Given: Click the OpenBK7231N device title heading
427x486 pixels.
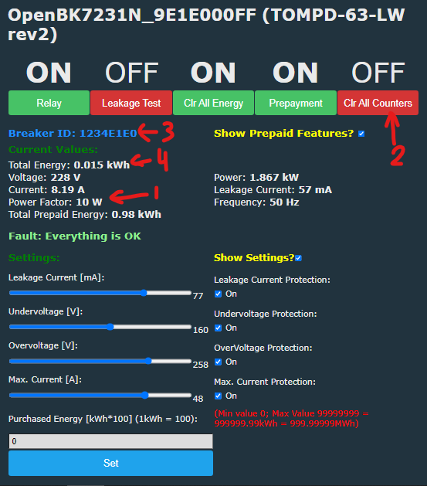Looking at the screenshot, I should click(x=206, y=25).
